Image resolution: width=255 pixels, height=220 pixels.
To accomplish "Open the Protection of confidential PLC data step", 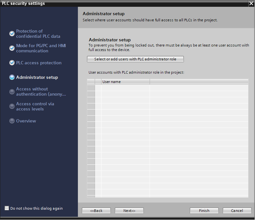I will tap(38, 34).
